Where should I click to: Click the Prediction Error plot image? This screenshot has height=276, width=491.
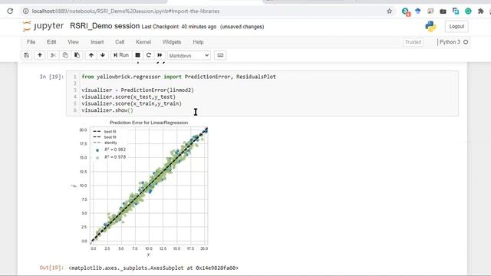tap(140, 189)
